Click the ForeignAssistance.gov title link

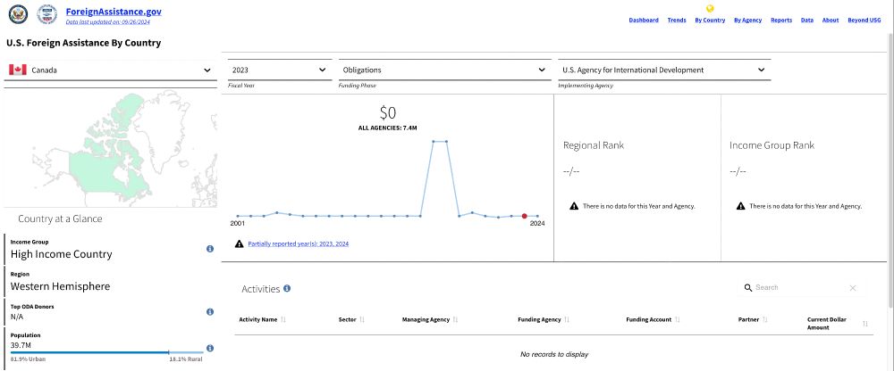[x=114, y=11]
